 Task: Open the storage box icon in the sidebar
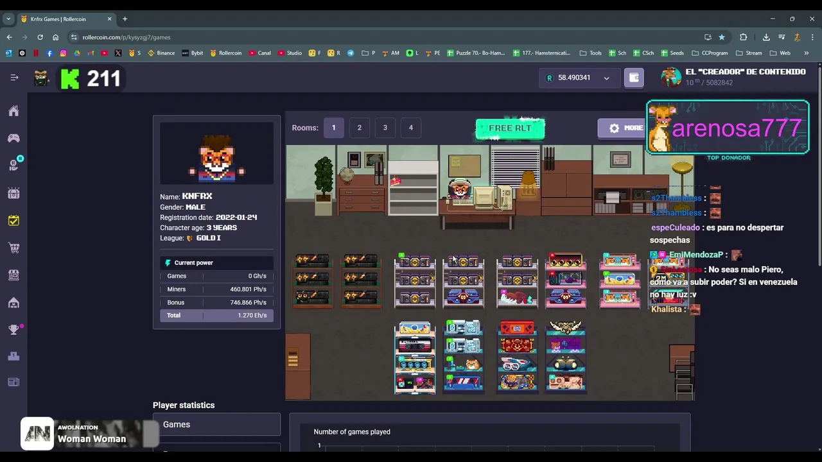[13, 193]
